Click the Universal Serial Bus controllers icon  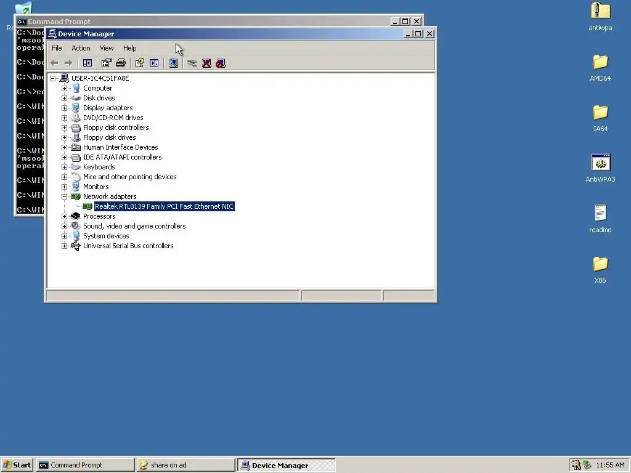[x=76, y=246]
